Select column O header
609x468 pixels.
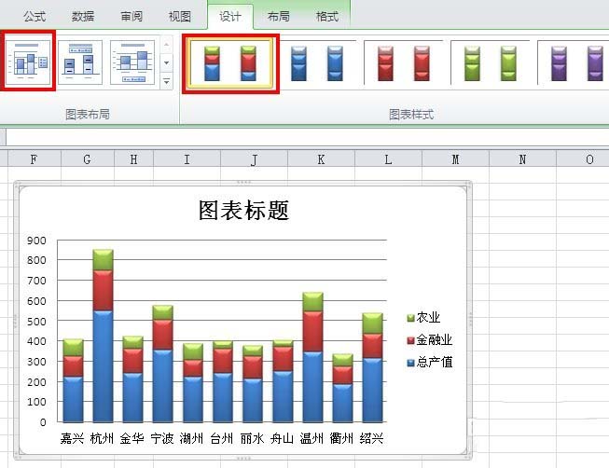tap(583, 159)
